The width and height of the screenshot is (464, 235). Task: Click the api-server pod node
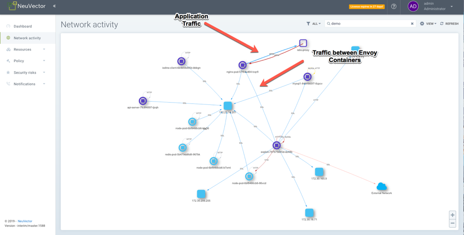143,101
